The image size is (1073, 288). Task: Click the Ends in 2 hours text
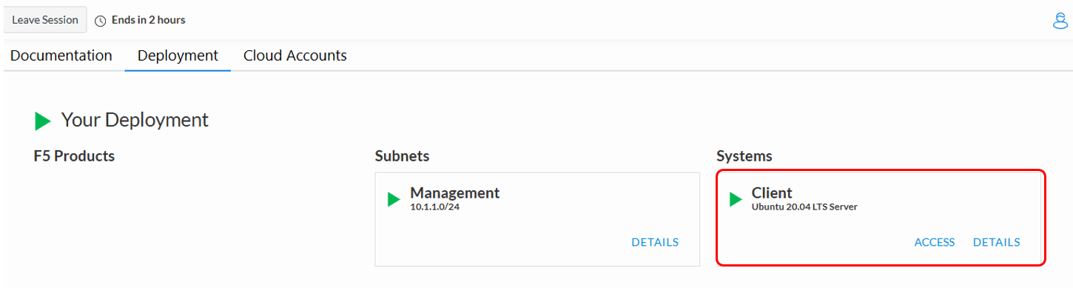click(149, 20)
